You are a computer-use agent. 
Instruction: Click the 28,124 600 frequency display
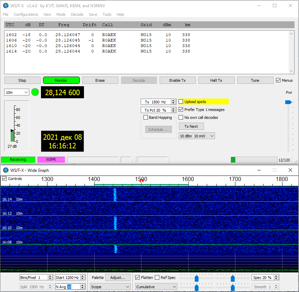click(62, 92)
